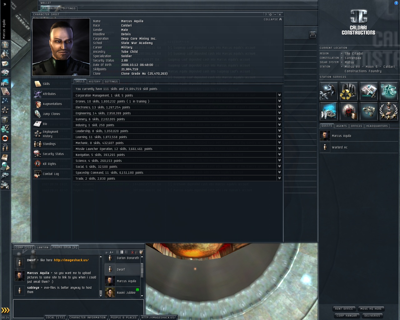Switch to the Lantirn chat tab

pos(42,247)
